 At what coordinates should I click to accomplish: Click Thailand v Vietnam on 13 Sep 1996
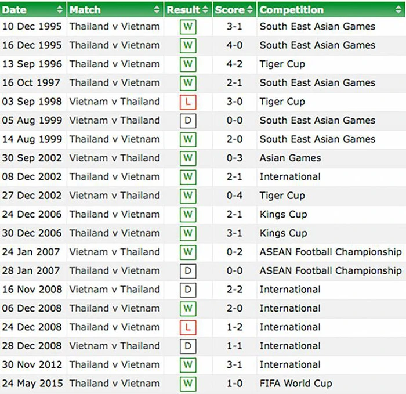coord(114,64)
